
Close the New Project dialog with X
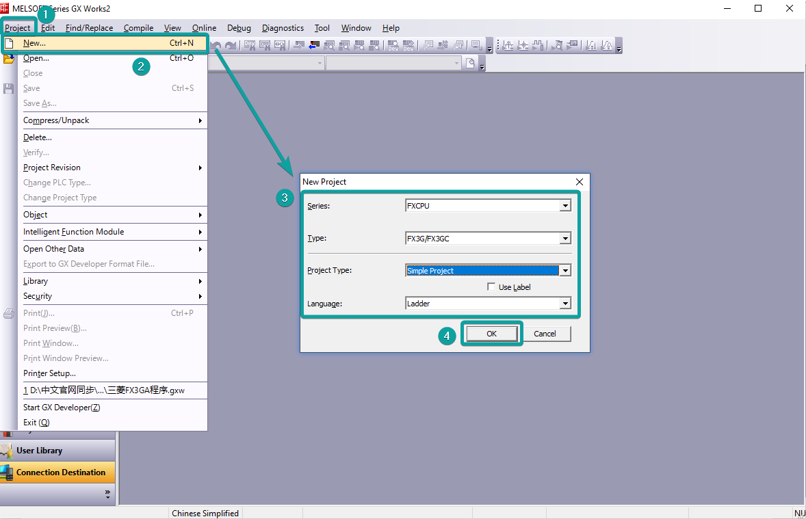click(580, 182)
